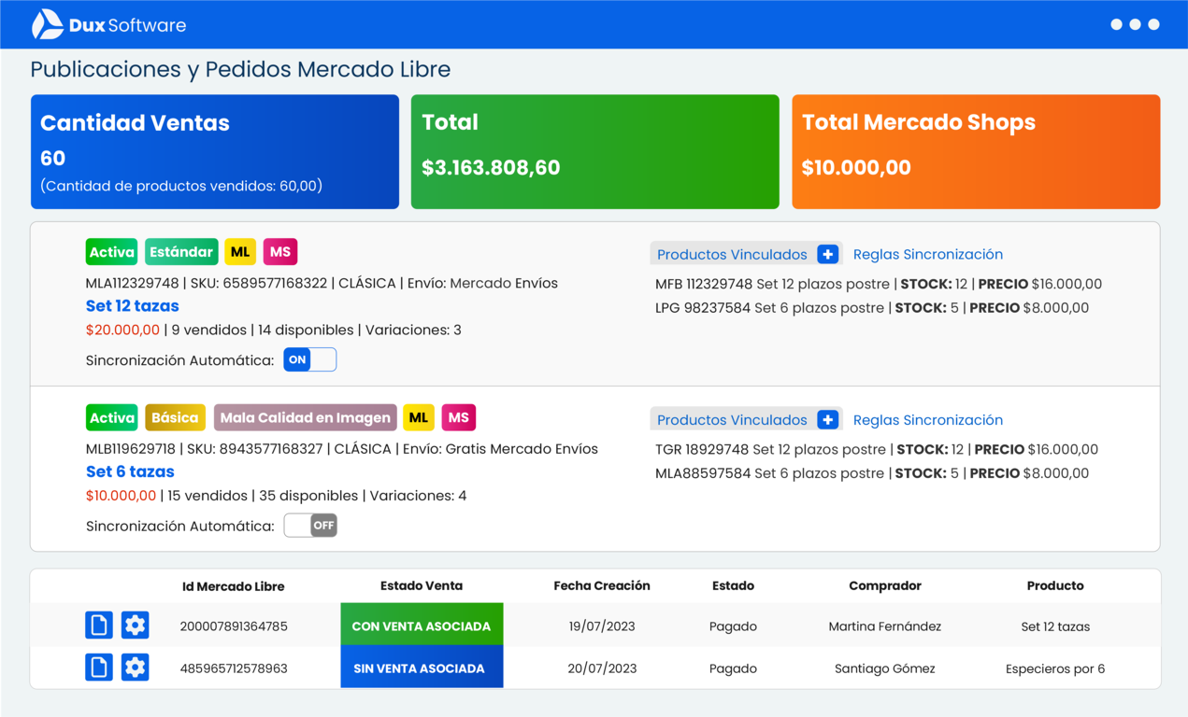This screenshot has width=1188, height=717.
Task: Click the CON VENTA ASOCIADA status
Action: pos(422,626)
